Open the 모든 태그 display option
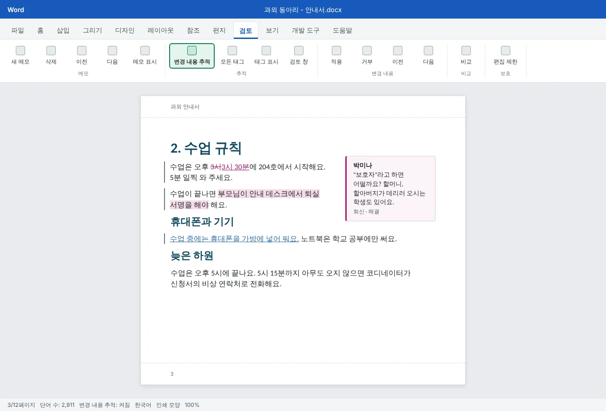The width and height of the screenshot is (606, 411). coord(232,56)
